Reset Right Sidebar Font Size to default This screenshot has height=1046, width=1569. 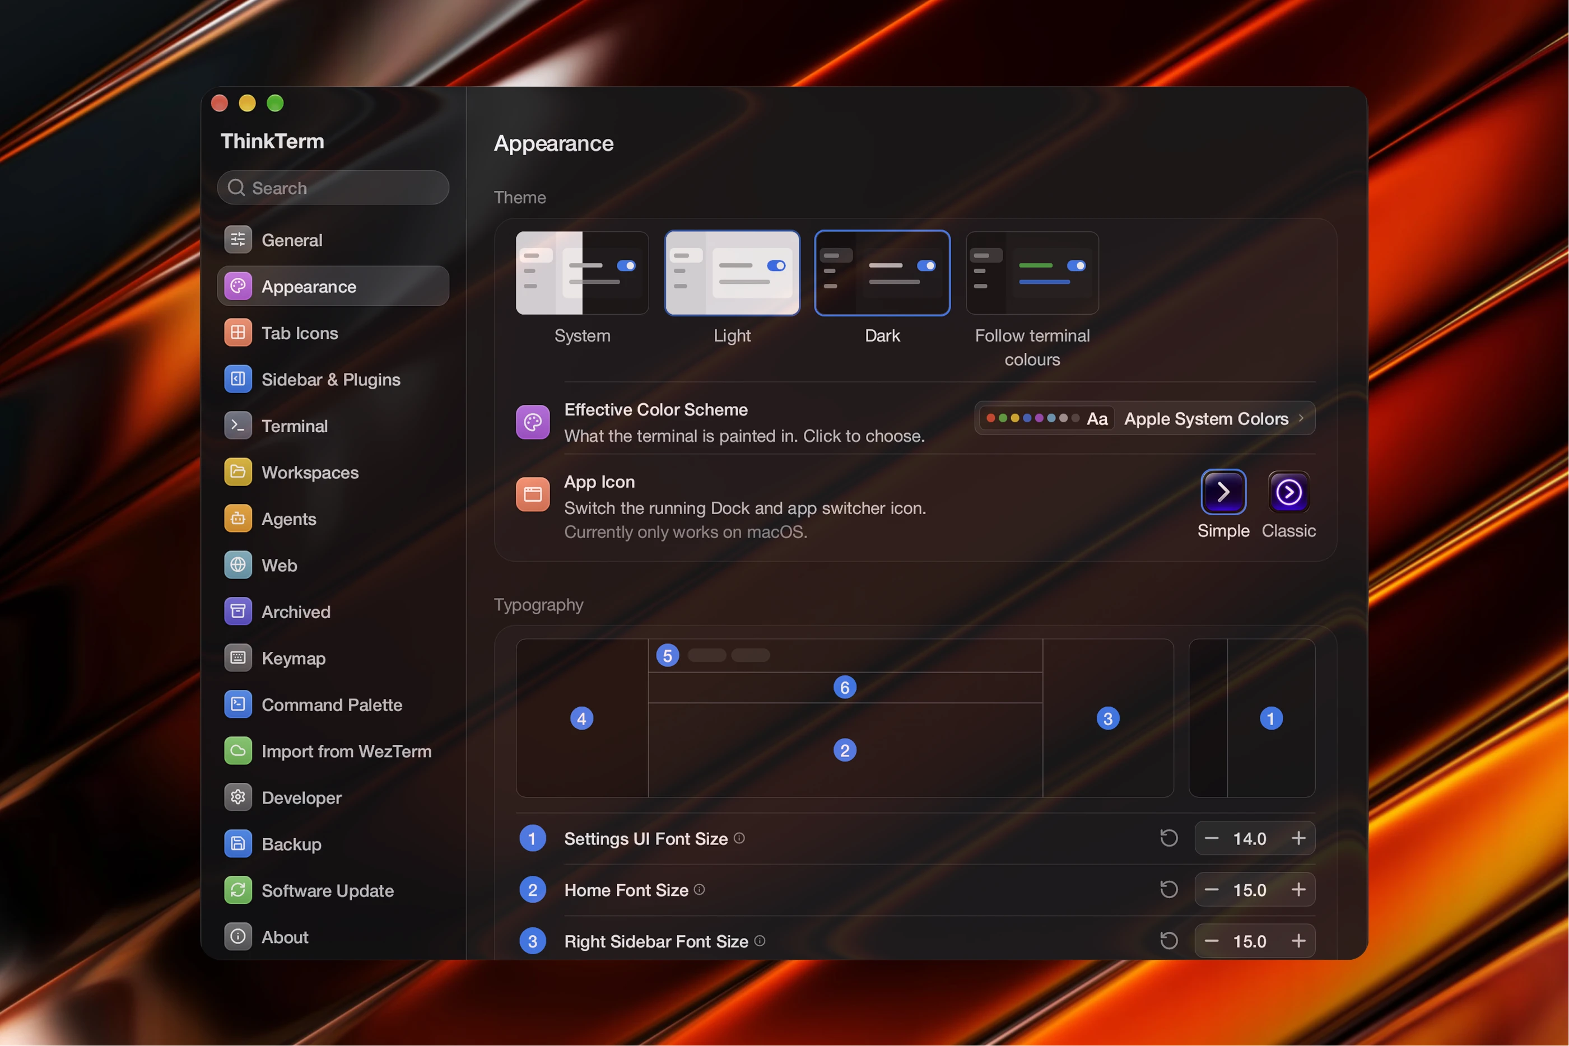1168,941
